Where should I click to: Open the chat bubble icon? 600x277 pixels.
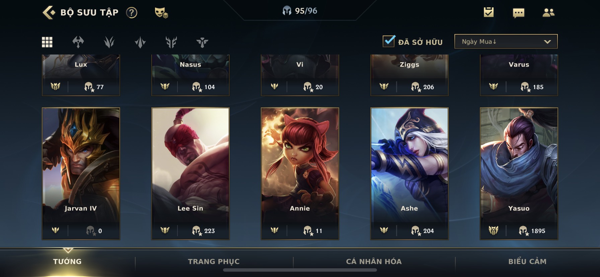(519, 13)
